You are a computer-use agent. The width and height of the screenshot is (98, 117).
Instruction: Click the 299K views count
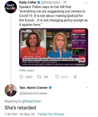pyautogui.click(x=27, y=70)
